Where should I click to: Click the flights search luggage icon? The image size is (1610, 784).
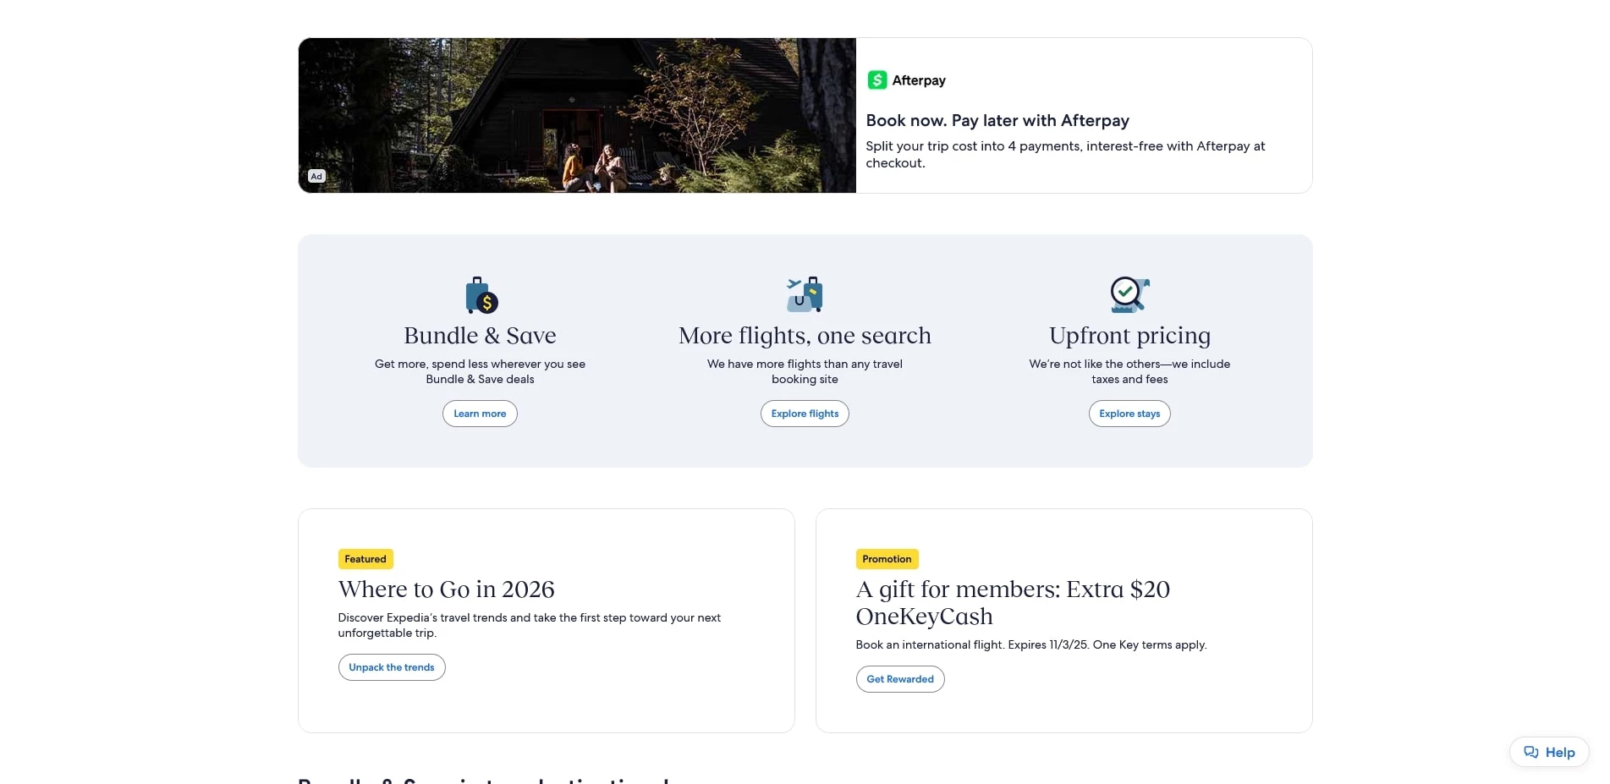pyautogui.click(x=804, y=294)
